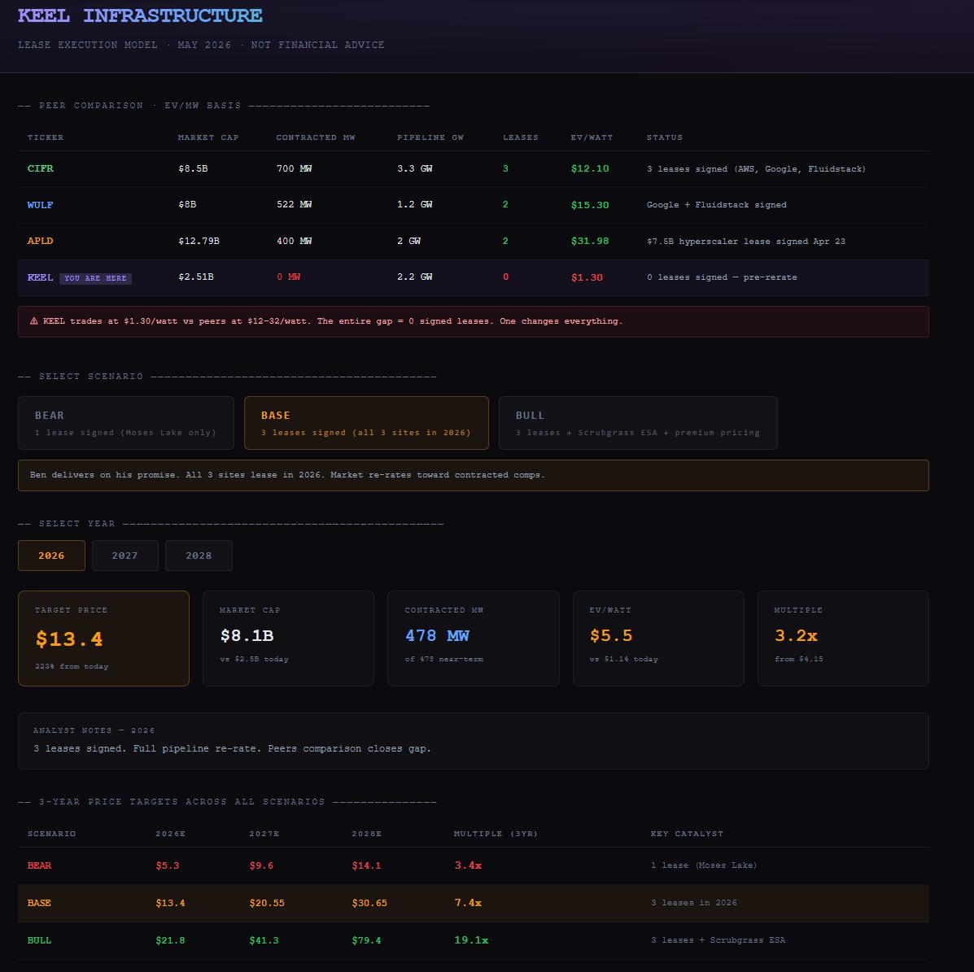Screen dimensions: 974x972
Task: Click WULF EV/watt $15.30
Action: (x=590, y=205)
